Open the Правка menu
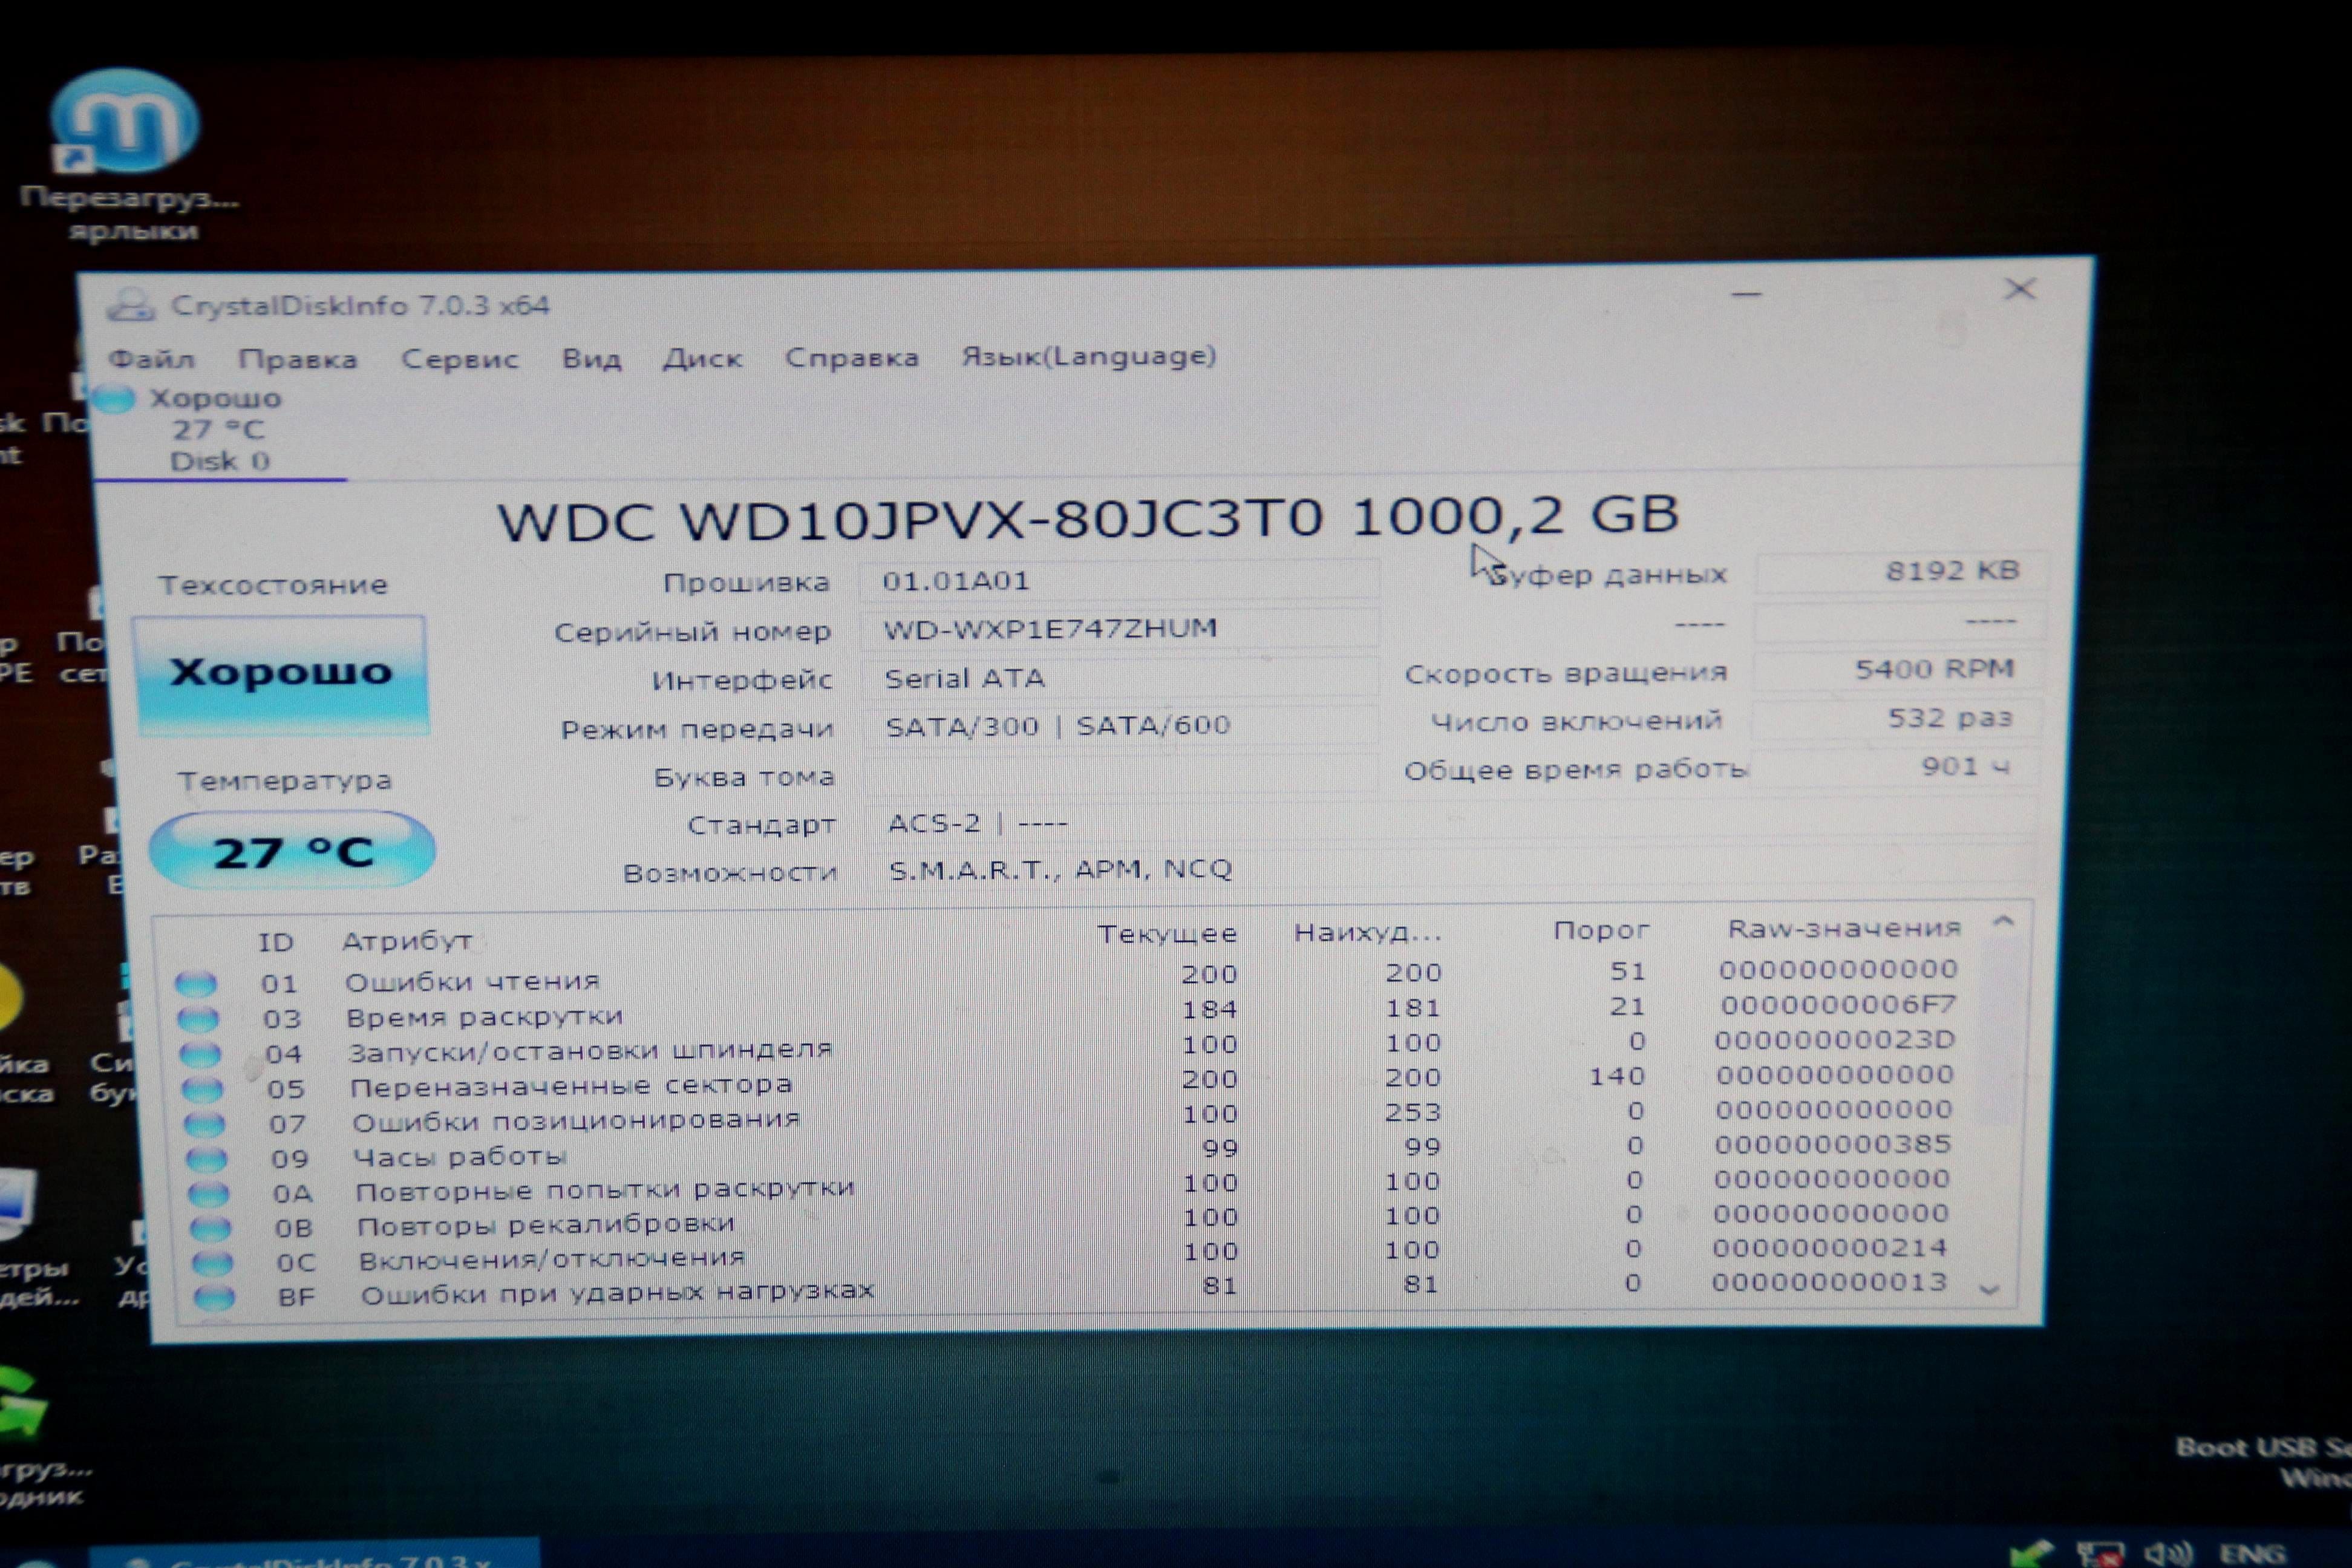The width and height of the screenshot is (2352, 1568). pyautogui.click(x=298, y=359)
